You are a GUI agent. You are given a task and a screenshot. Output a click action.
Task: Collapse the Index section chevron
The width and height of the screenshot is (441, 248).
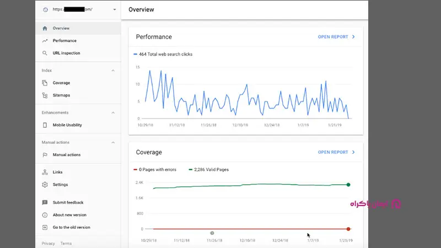[113, 71]
